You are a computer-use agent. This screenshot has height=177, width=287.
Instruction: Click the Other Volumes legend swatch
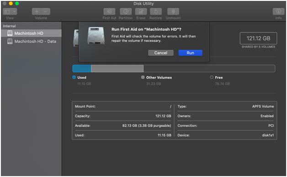pyautogui.click(x=143, y=77)
